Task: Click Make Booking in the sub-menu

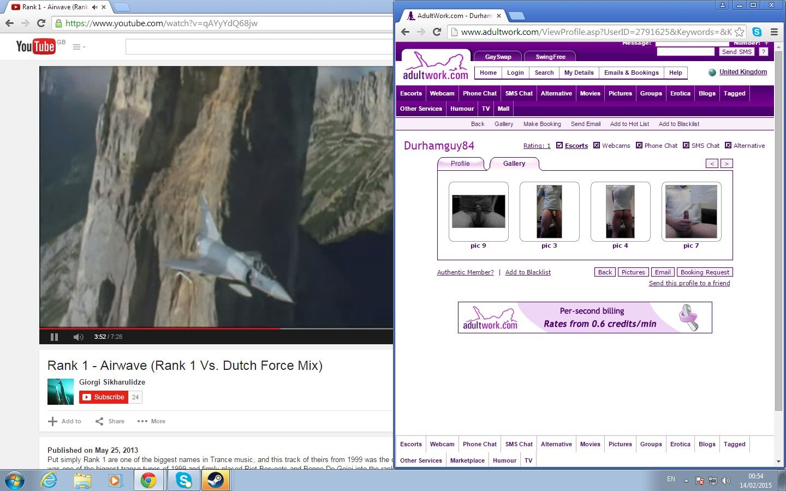Action: pos(542,124)
